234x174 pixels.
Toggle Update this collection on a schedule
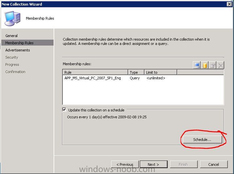(64, 110)
